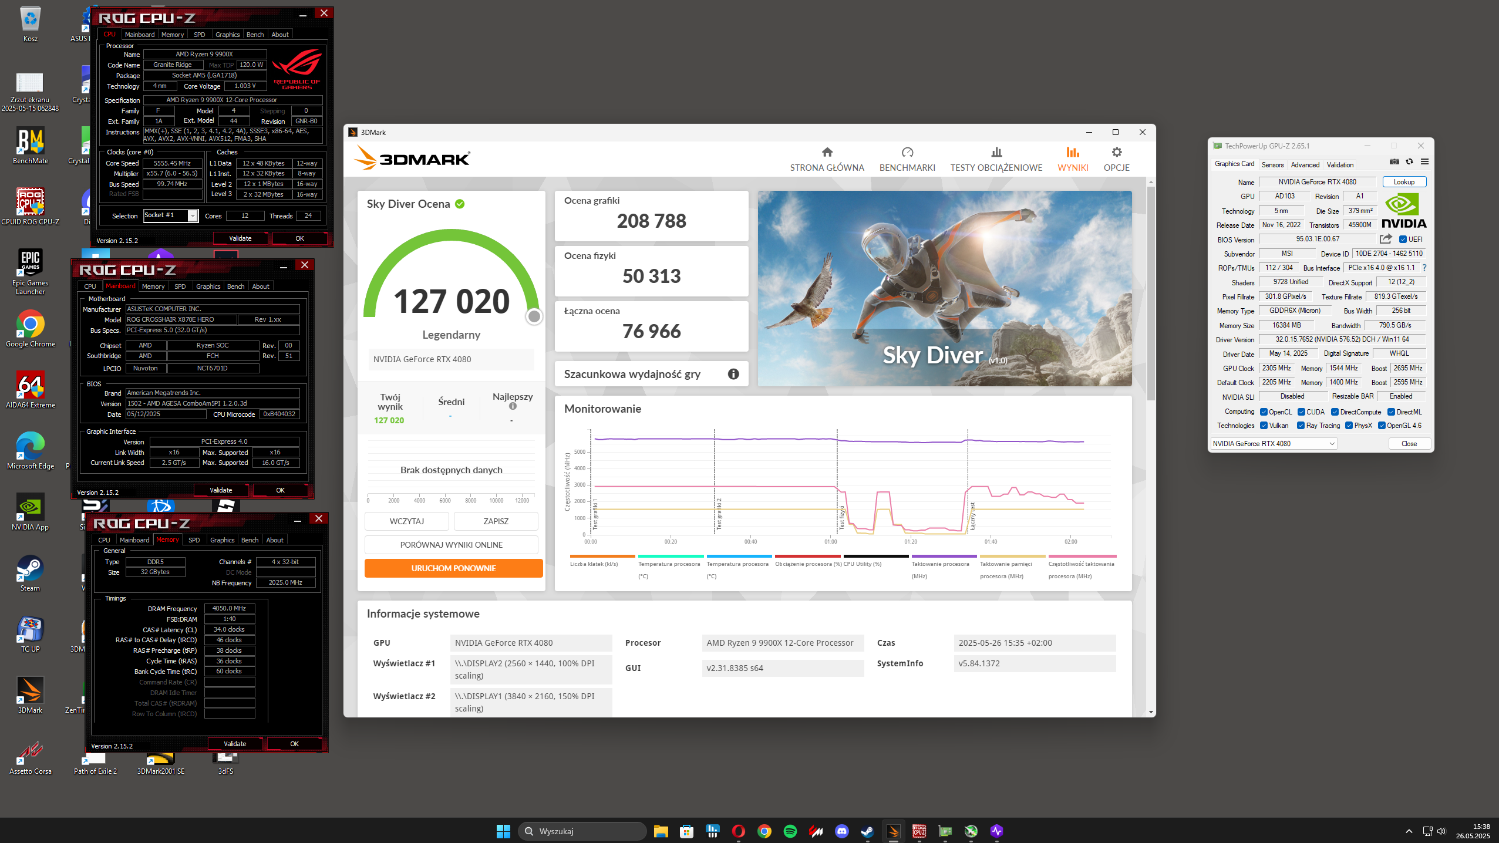
Task: Show hidden system tray icons chevron
Action: (x=1409, y=831)
